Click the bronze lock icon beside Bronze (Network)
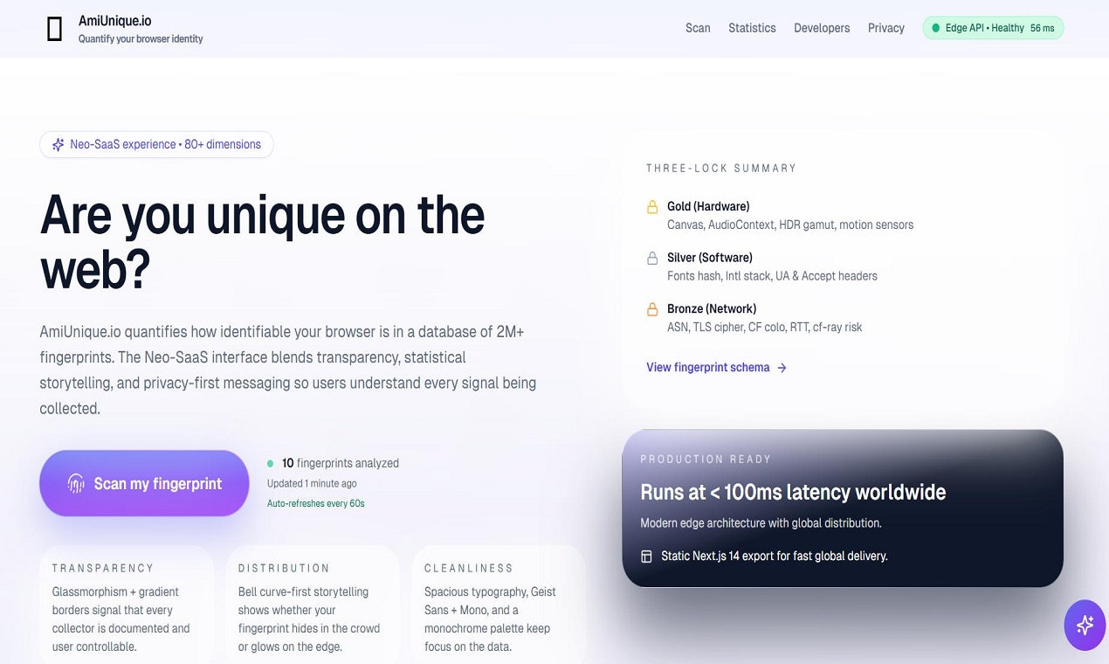1109x664 pixels. (x=652, y=308)
